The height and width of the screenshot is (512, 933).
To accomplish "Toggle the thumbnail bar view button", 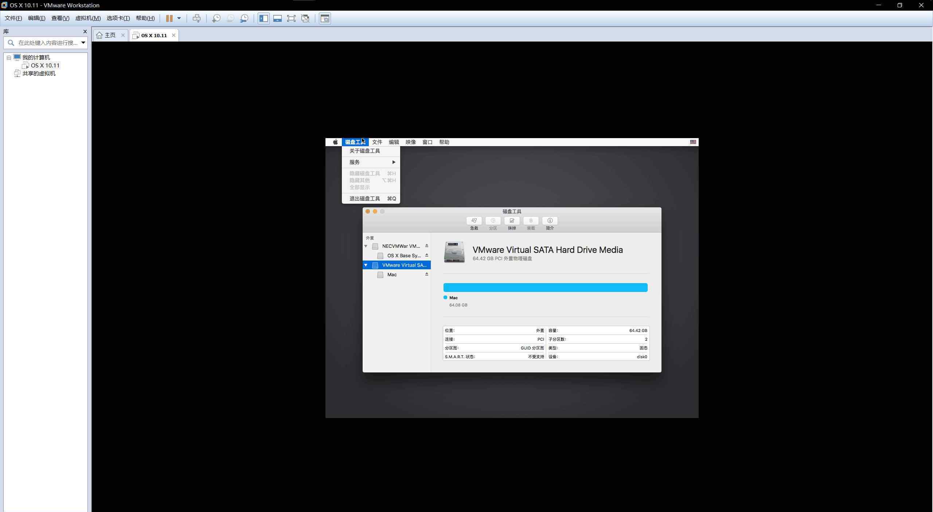I will click(x=277, y=18).
